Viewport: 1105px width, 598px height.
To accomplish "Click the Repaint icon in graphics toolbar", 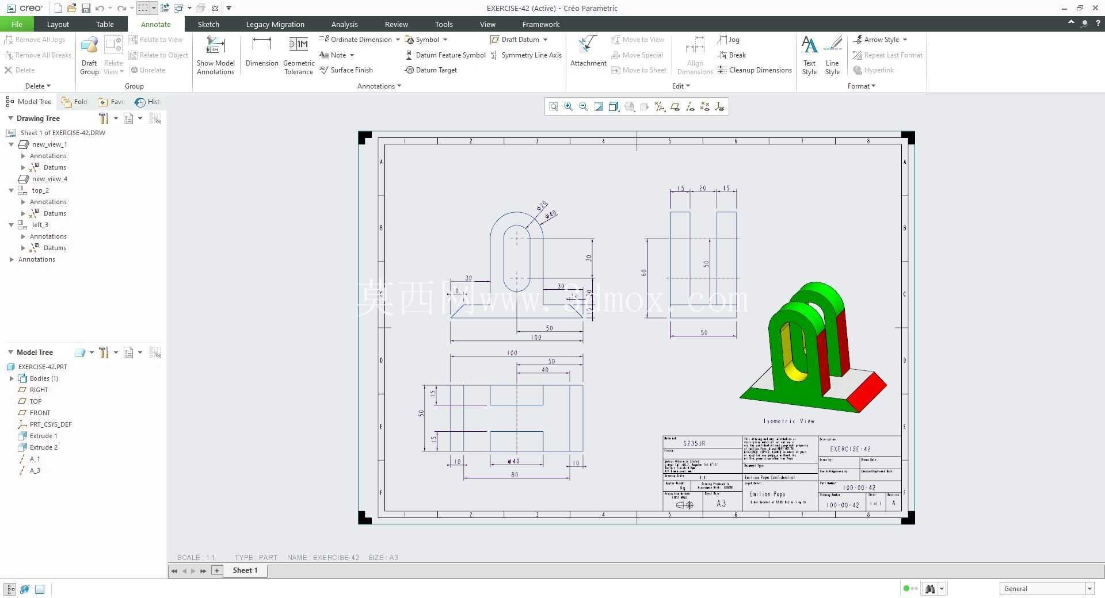I will (x=599, y=106).
